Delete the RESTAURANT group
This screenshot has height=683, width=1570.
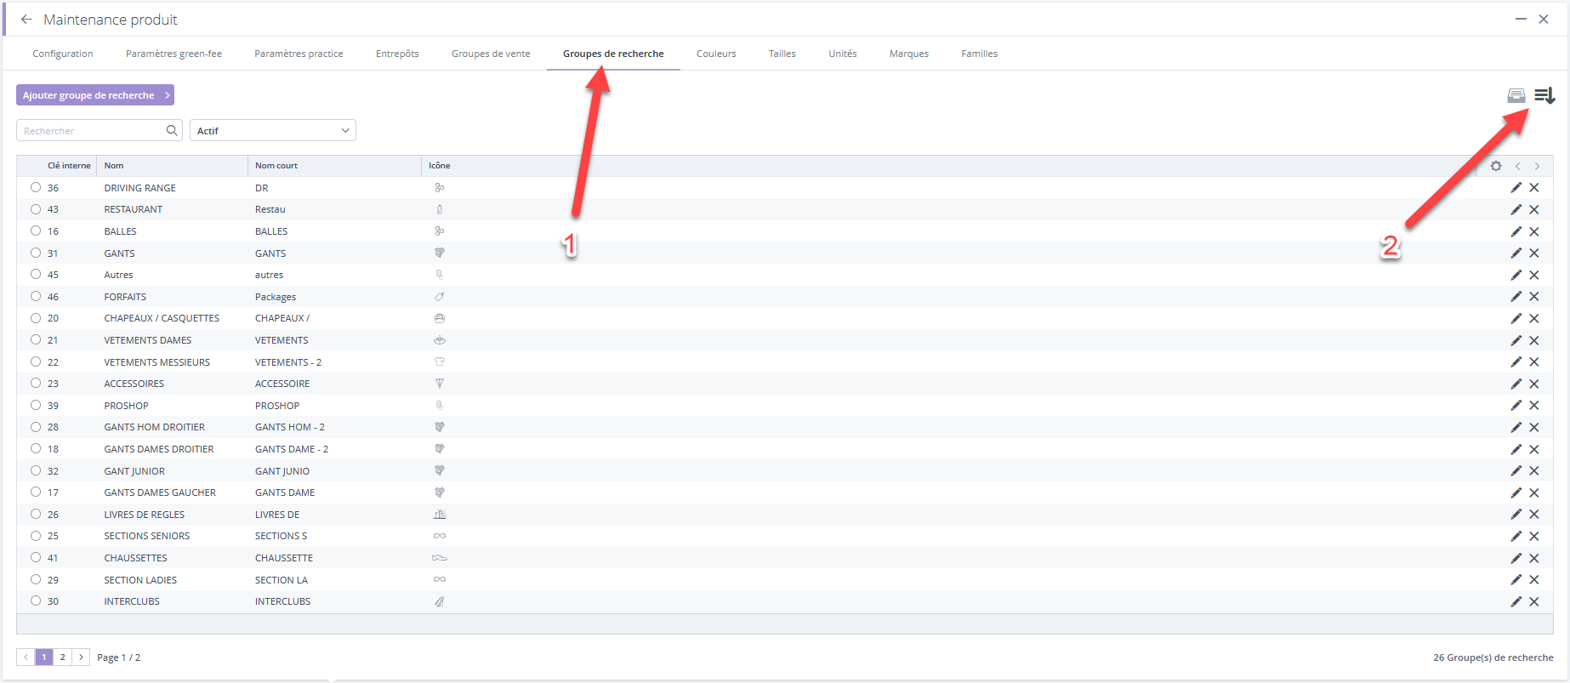click(x=1534, y=209)
